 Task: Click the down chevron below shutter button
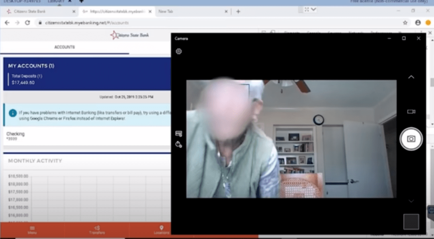click(x=411, y=201)
